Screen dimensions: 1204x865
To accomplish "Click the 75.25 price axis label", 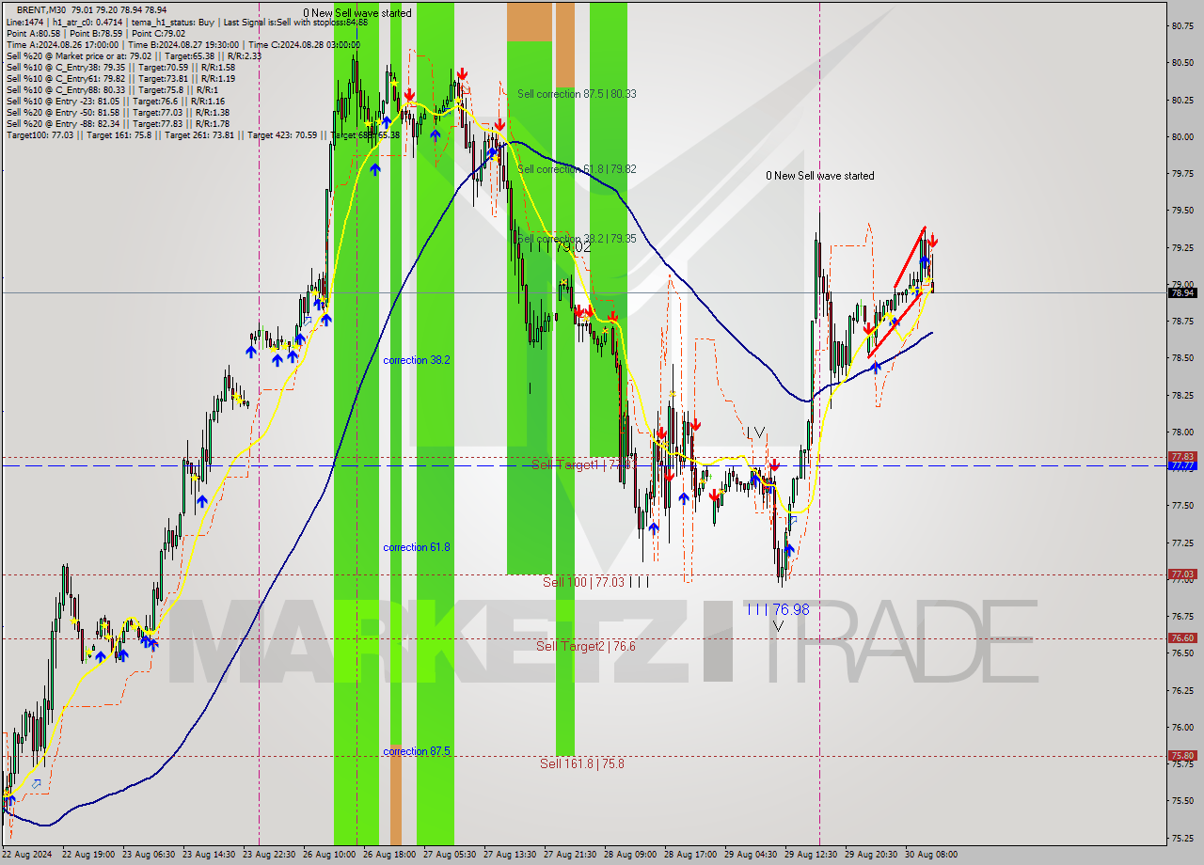I will coord(1182,839).
